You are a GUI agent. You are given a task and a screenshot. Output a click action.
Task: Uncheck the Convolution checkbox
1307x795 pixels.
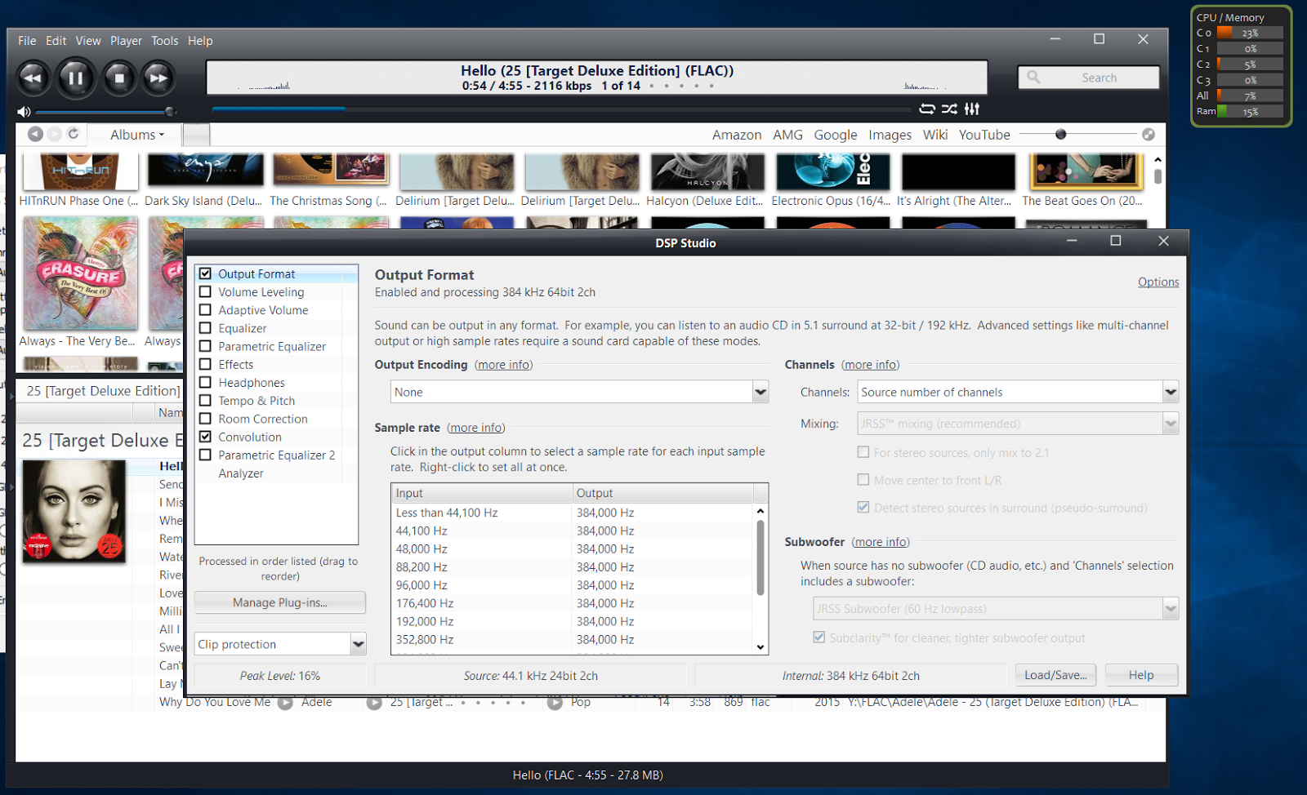pos(205,437)
